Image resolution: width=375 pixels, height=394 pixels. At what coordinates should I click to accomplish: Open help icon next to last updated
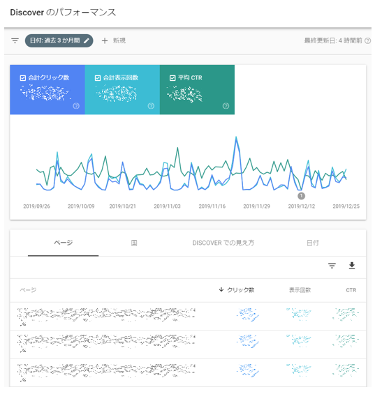[x=368, y=40]
